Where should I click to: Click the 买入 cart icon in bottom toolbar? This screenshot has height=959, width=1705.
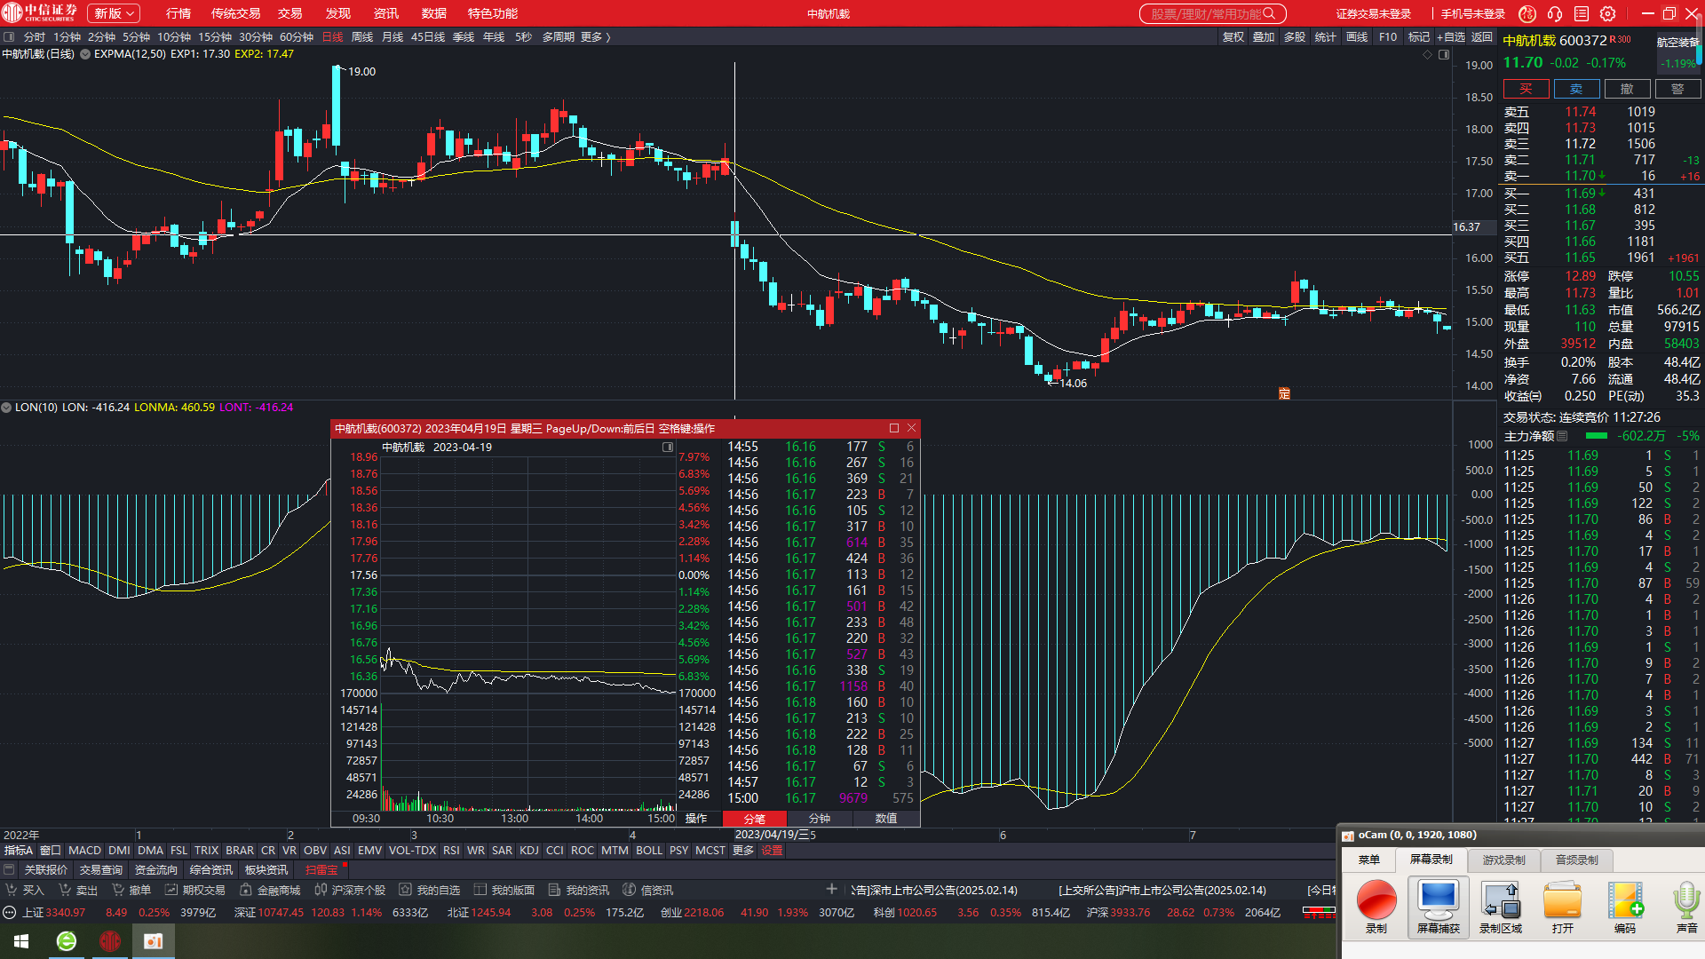tap(12, 890)
